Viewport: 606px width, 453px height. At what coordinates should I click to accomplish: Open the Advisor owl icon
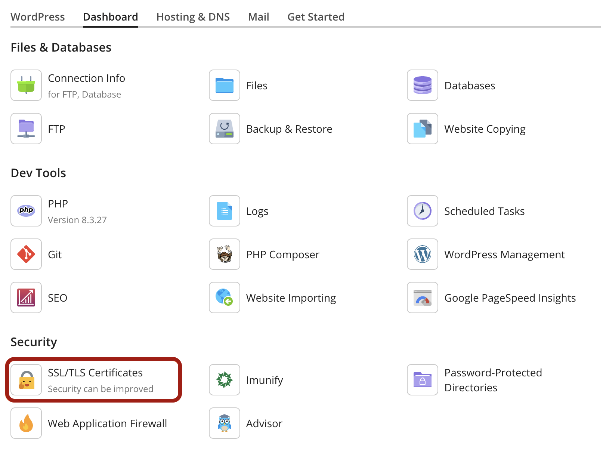225,423
